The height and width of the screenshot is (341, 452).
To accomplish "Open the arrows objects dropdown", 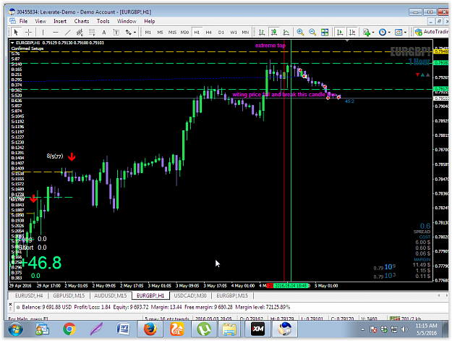I will pos(131,32).
